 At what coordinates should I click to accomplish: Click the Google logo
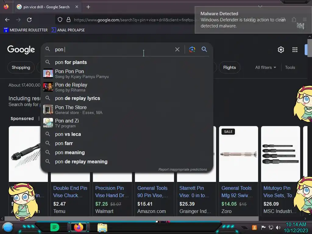coord(21,50)
